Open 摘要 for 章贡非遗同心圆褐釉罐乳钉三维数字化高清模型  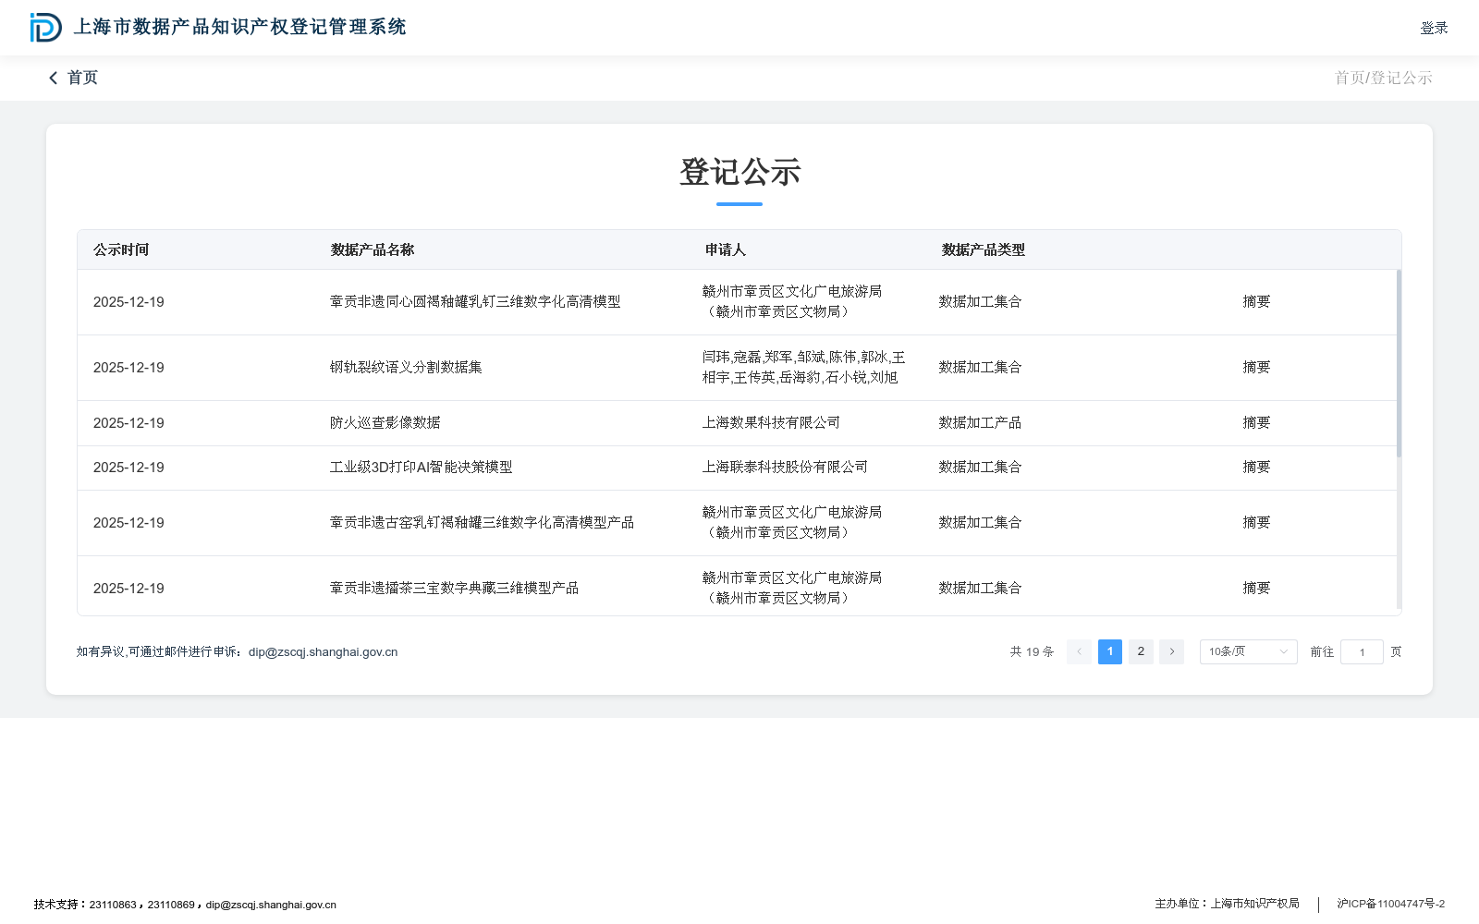point(1256,302)
